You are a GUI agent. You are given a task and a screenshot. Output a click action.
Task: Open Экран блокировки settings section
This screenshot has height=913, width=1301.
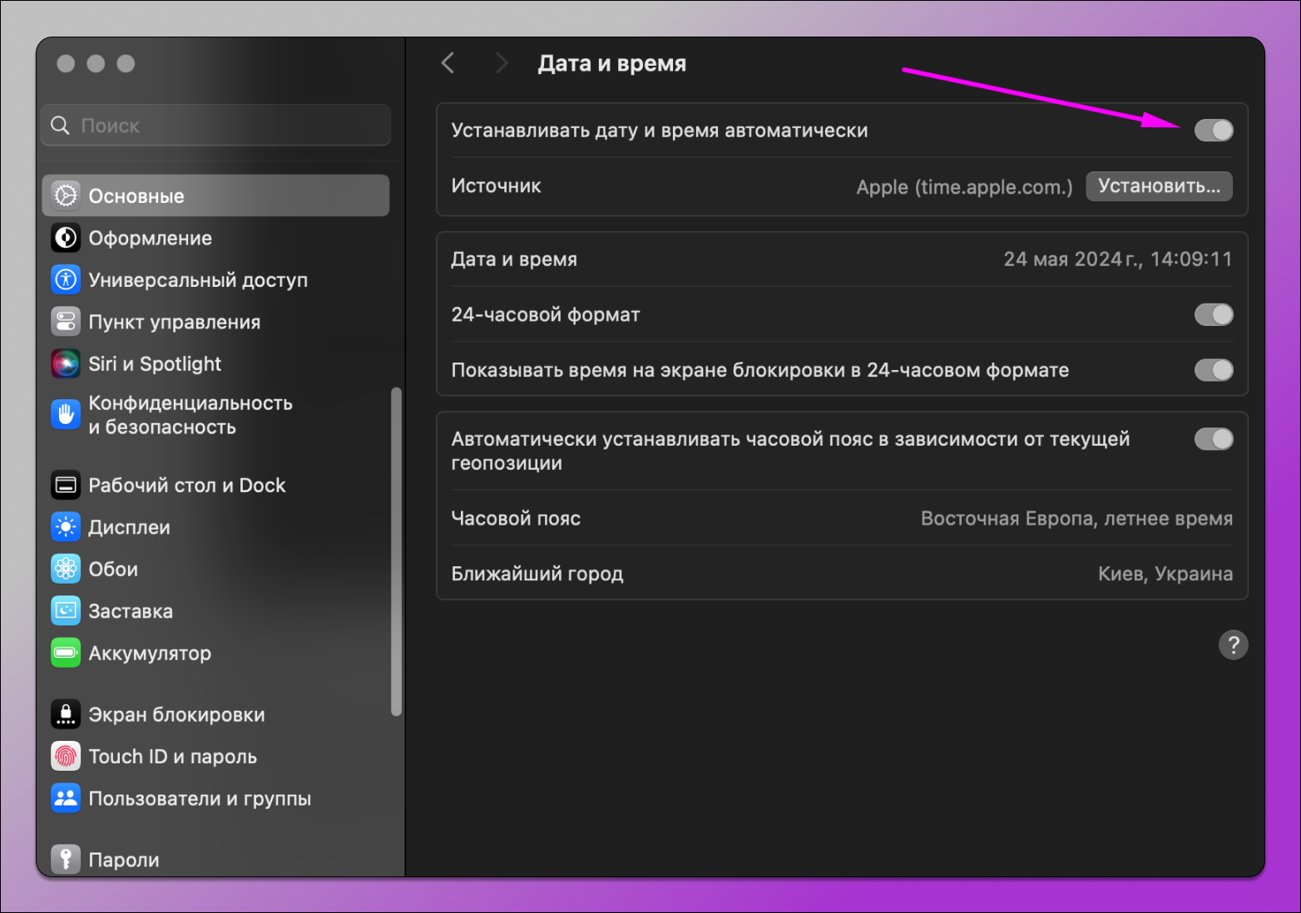(x=176, y=713)
